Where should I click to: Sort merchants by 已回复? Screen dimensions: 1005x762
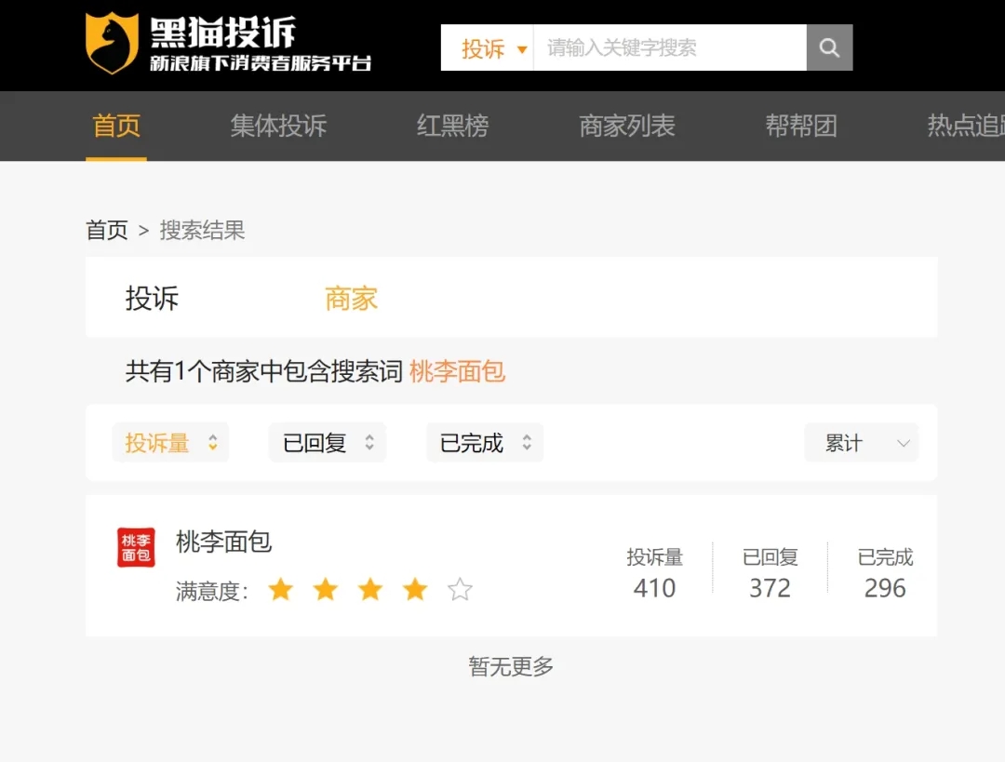(x=328, y=443)
